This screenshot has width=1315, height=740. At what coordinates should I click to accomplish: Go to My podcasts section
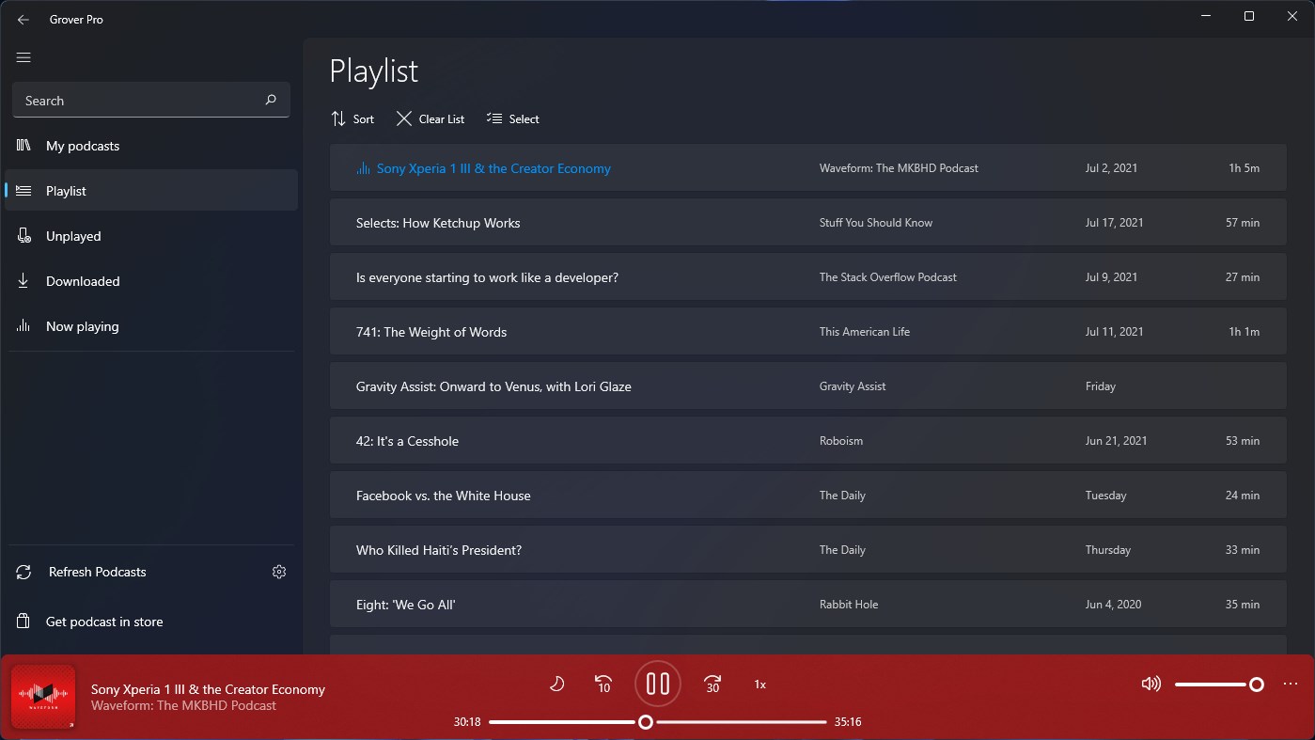click(82, 146)
